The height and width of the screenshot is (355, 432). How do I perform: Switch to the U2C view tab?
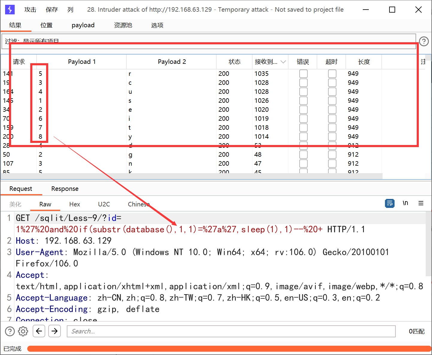[x=104, y=204]
